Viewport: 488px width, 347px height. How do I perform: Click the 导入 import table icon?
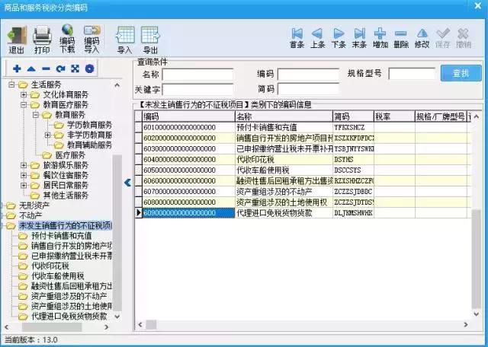pos(125,40)
